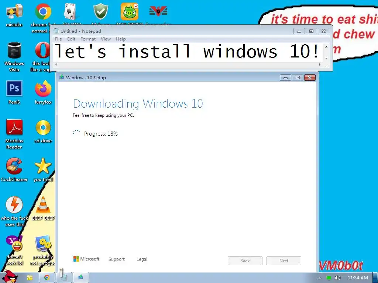
Task: Open the lightning bolt 'uses this' icon
Action: [x=14, y=205]
